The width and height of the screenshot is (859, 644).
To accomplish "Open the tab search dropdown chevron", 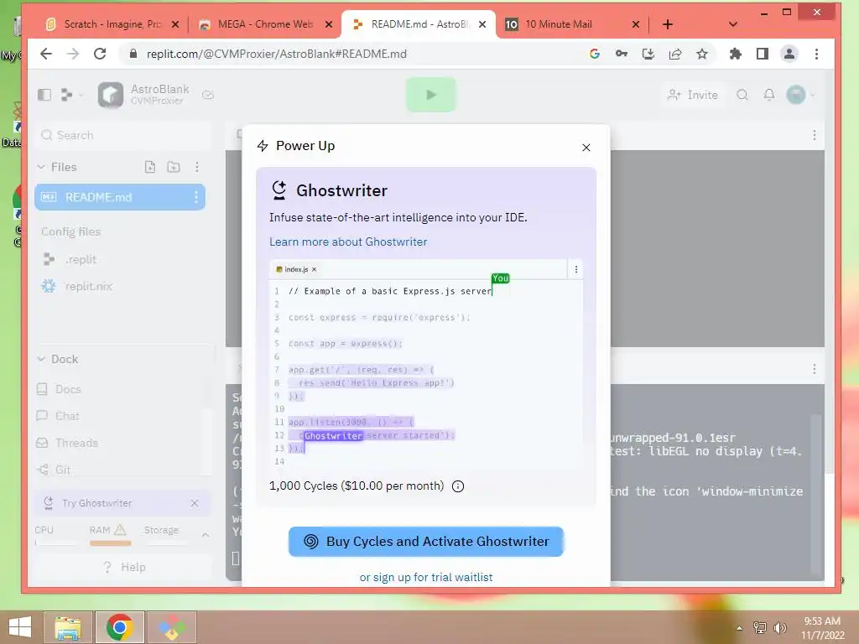I will (733, 24).
